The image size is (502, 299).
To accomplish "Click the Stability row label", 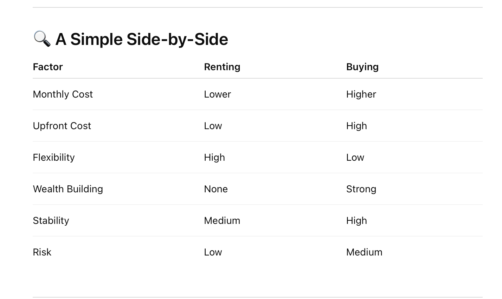I will click(51, 221).
